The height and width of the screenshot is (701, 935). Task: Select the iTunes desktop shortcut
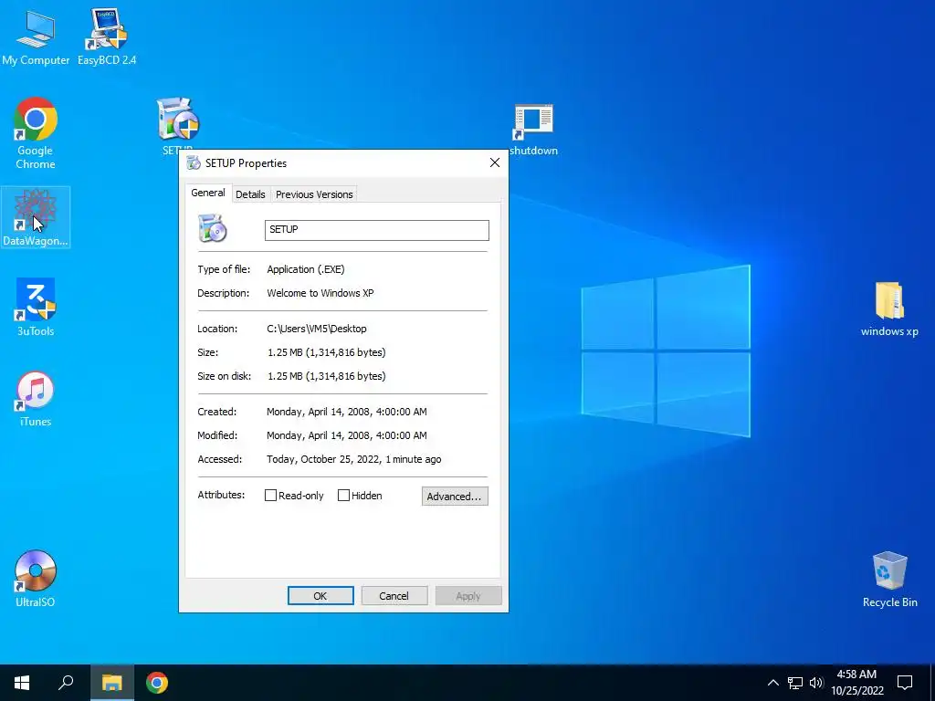pyautogui.click(x=36, y=398)
